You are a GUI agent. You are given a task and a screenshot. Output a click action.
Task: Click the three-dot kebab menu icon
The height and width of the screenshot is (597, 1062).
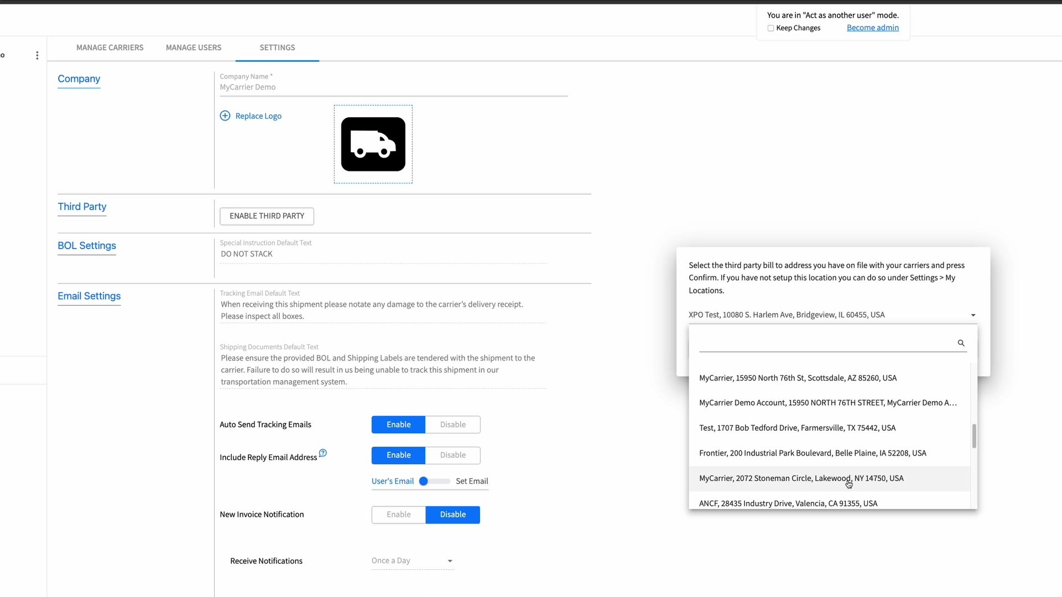click(x=37, y=55)
